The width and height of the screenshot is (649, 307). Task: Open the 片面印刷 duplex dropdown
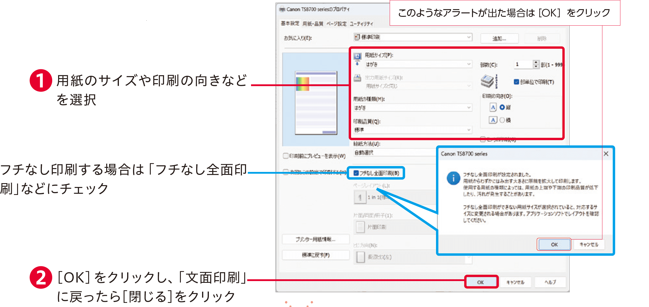(x=395, y=227)
